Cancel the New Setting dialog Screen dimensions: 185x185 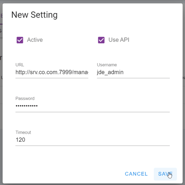[136, 174]
